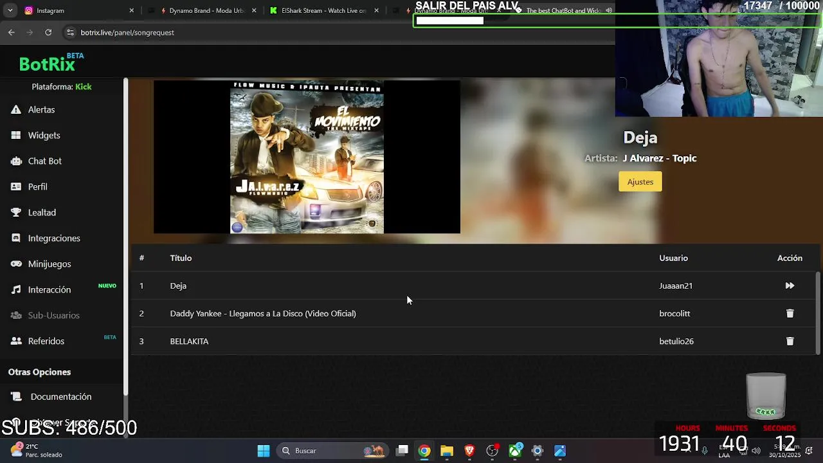Click the Usuario column header
This screenshot has height=463, width=823.
pos(673,258)
